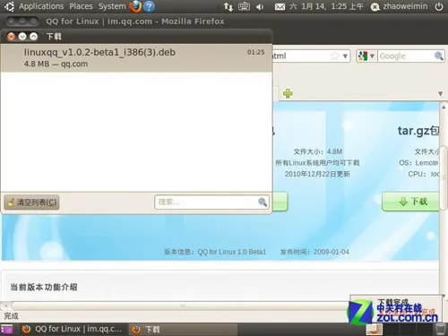Open the URL bar history dropdown arrow

click(x=345, y=56)
